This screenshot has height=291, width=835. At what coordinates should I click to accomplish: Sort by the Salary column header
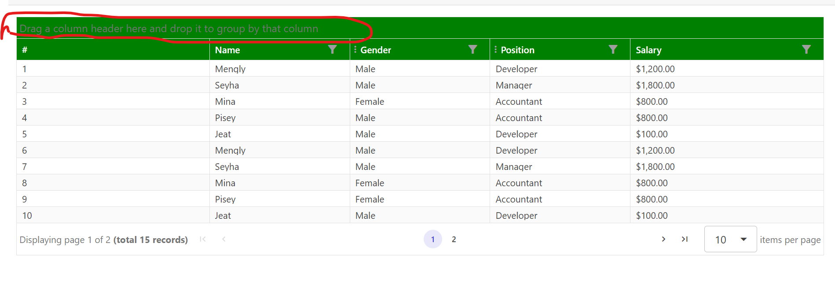coord(648,50)
